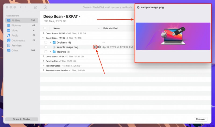Select Pictures category in sidebar
The width and height of the screenshot is (215, 127).
point(22,25)
